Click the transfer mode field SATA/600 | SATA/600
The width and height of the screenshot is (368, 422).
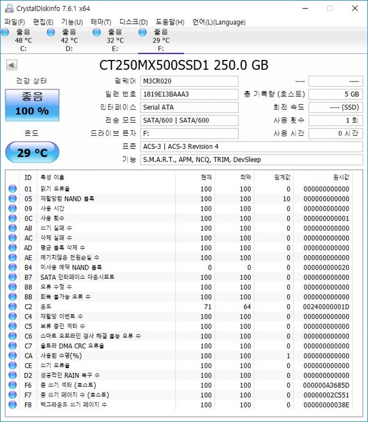coord(190,120)
